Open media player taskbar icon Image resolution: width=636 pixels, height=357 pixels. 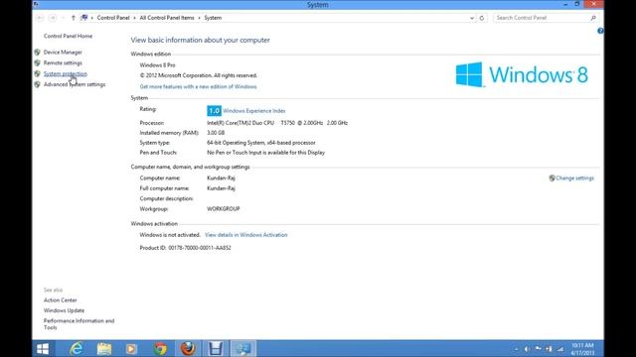click(x=131, y=348)
